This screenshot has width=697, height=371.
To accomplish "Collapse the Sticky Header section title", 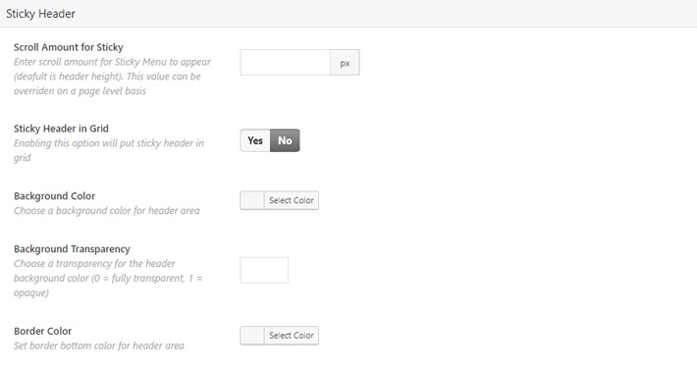I will point(40,14).
